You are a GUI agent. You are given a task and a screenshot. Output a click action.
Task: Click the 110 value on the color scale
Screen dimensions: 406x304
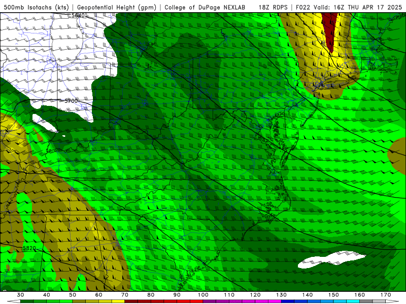229,295
